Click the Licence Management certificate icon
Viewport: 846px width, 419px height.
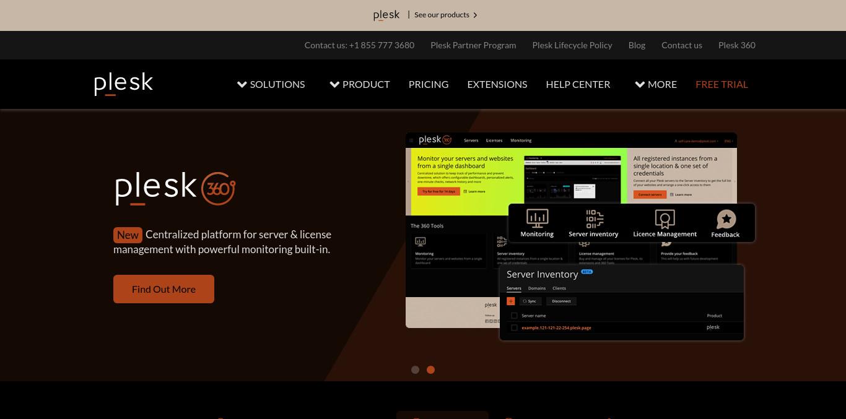tap(665, 218)
